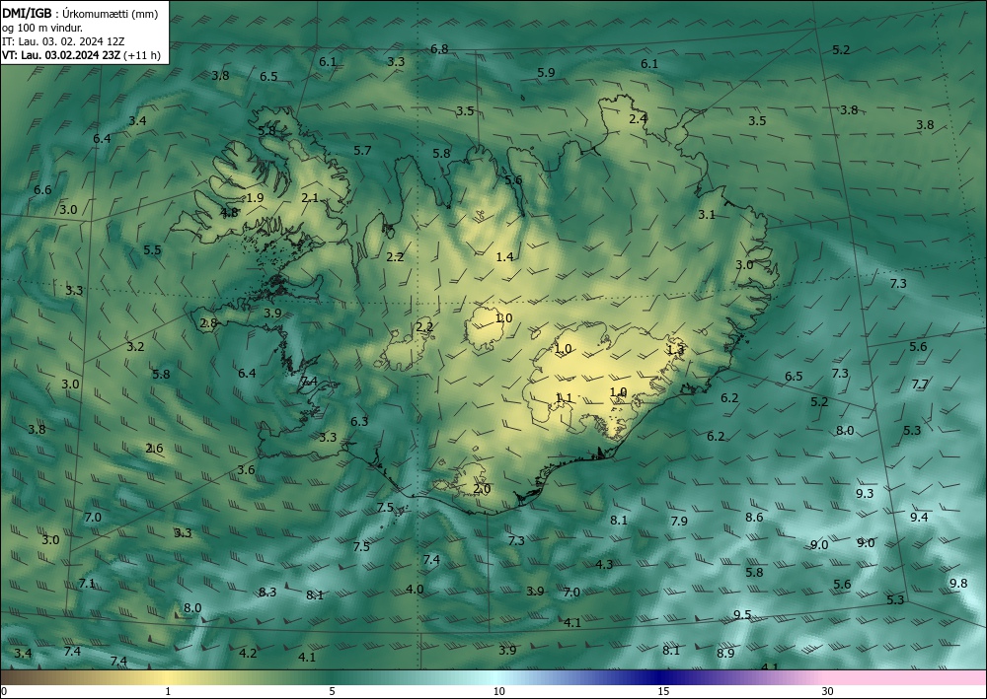Click the offshore value '7.9'
This screenshot has height=699, width=987.
[679, 521]
